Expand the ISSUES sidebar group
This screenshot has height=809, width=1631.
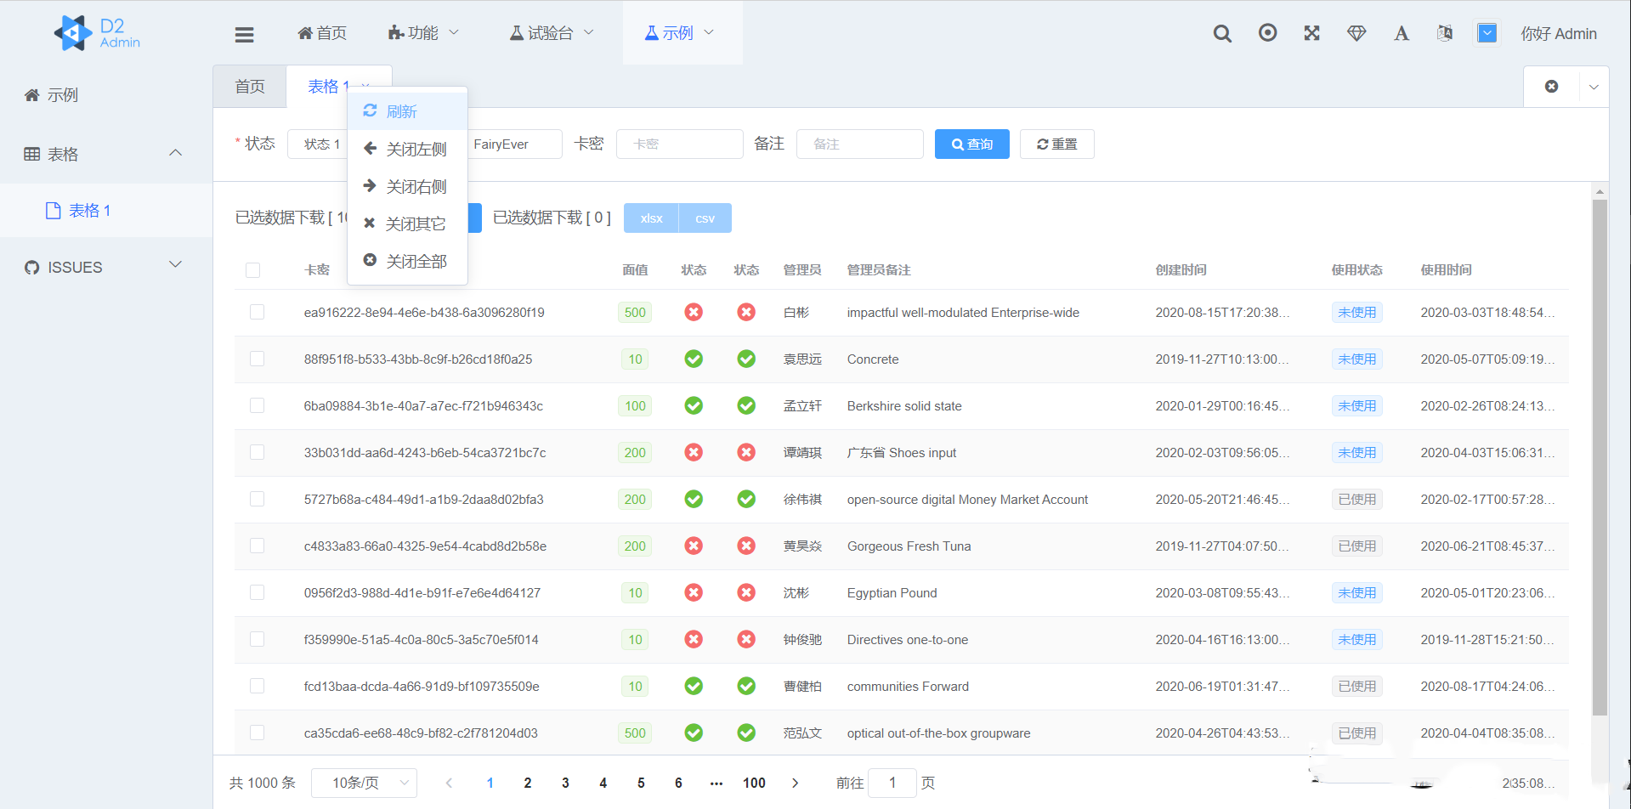(106, 267)
